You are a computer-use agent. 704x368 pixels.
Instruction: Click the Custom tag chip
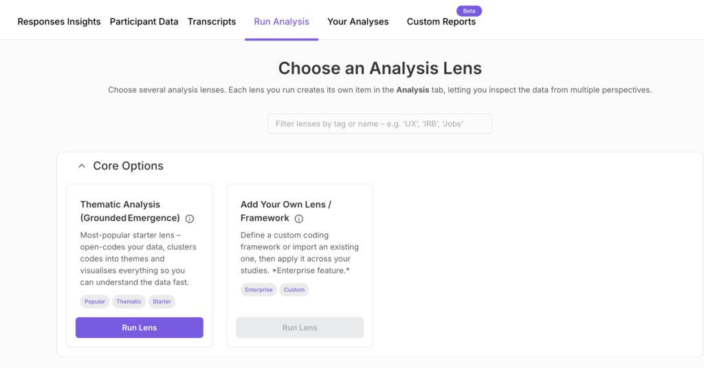294,290
